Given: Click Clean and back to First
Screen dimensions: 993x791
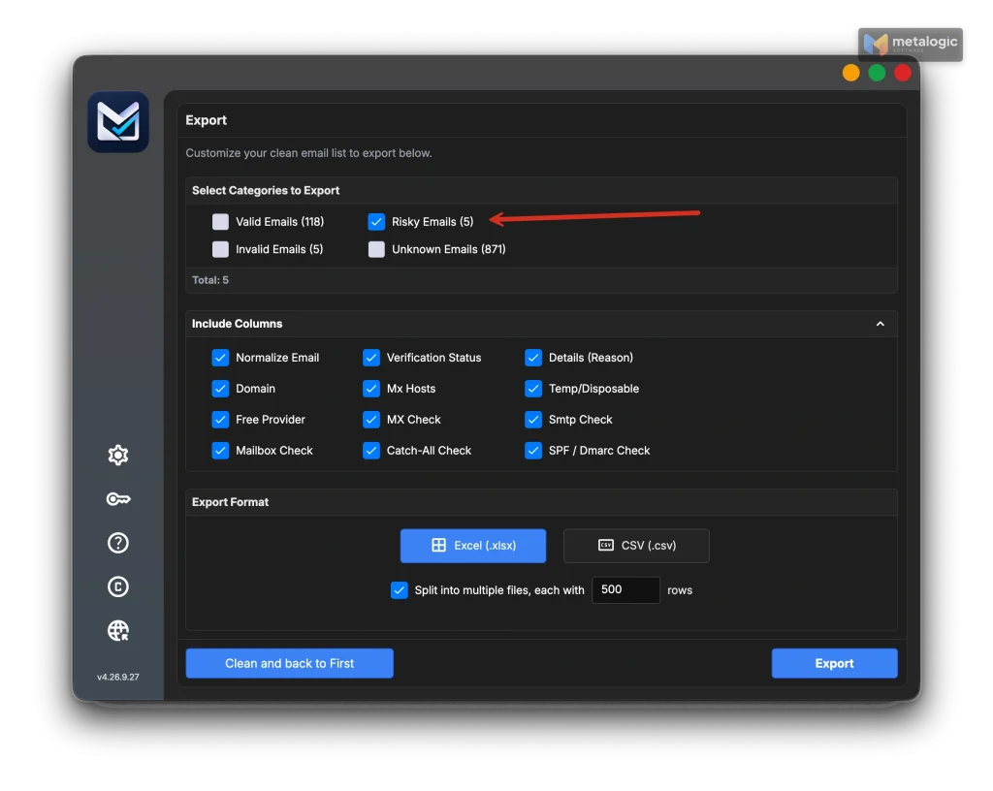Looking at the screenshot, I should click(x=289, y=663).
